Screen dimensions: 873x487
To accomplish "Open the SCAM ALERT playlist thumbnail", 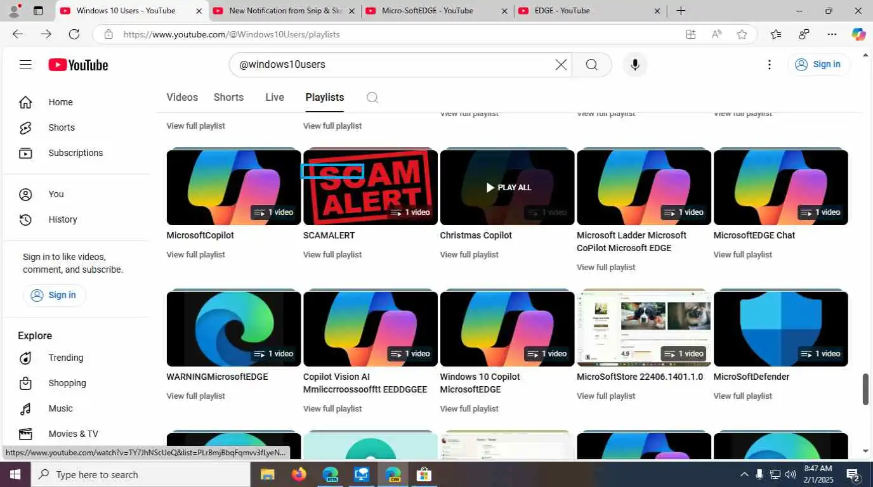I will 371,187.
